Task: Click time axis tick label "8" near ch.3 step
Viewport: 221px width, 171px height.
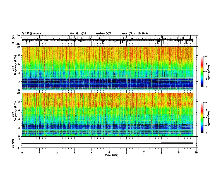Action: click(x=161, y=153)
